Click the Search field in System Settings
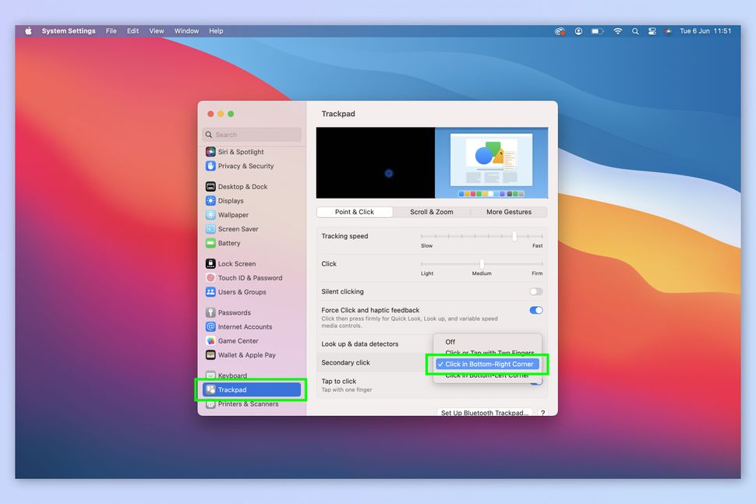Viewport: 756px width, 504px height. 252,134
